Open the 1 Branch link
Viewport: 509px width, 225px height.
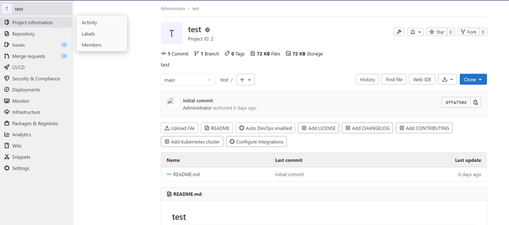tap(206, 54)
